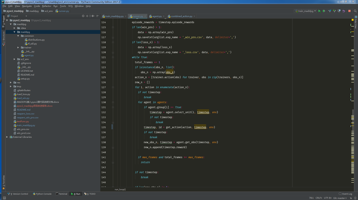Collapse the common folder
The image size is (358, 200).
pyautogui.click(x=18, y=36)
